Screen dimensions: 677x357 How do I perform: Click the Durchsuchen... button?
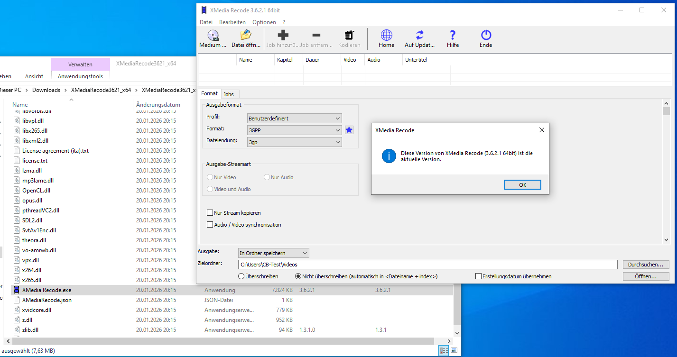click(646, 265)
